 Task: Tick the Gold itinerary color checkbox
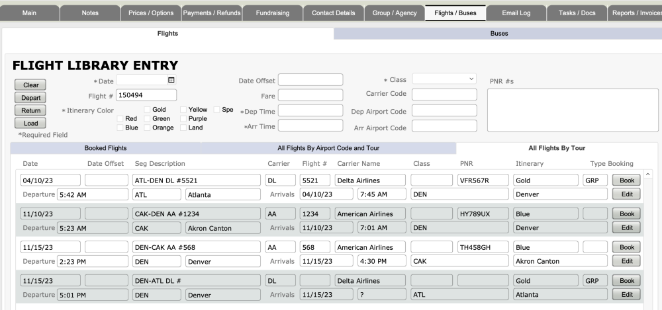148,110
